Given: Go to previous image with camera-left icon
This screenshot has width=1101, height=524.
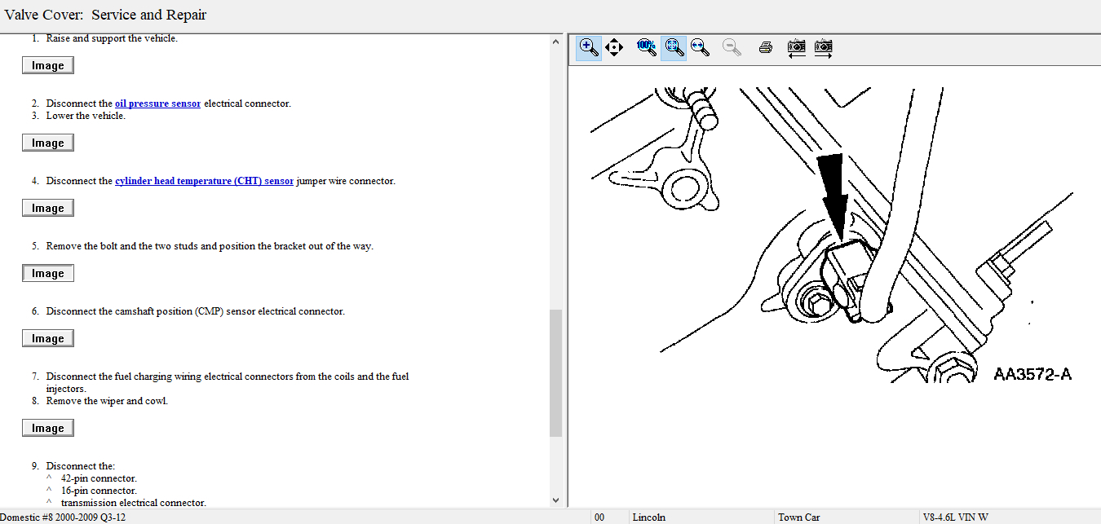Looking at the screenshot, I should [797, 47].
